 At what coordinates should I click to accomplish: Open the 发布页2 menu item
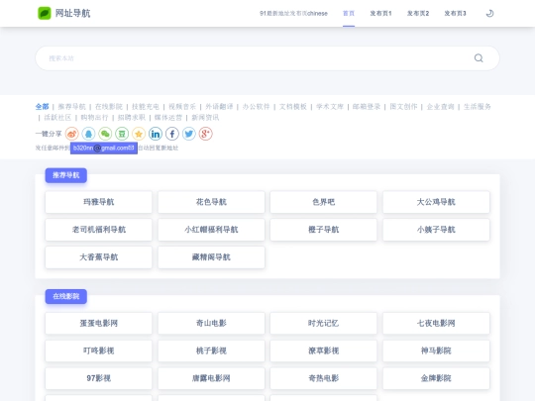pos(418,13)
